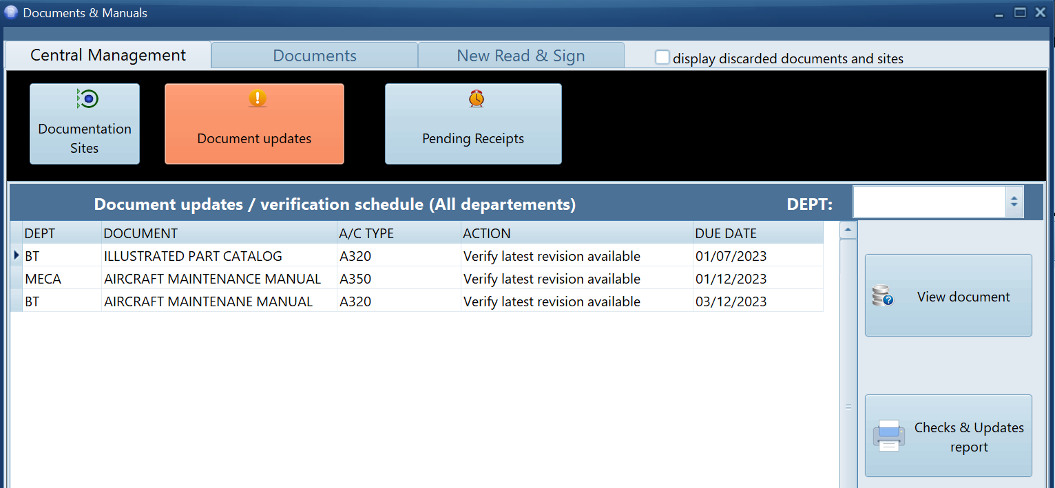Open the DEPT filter dropdown arrow
This screenshot has height=488, width=1055.
coord(1014,202)
